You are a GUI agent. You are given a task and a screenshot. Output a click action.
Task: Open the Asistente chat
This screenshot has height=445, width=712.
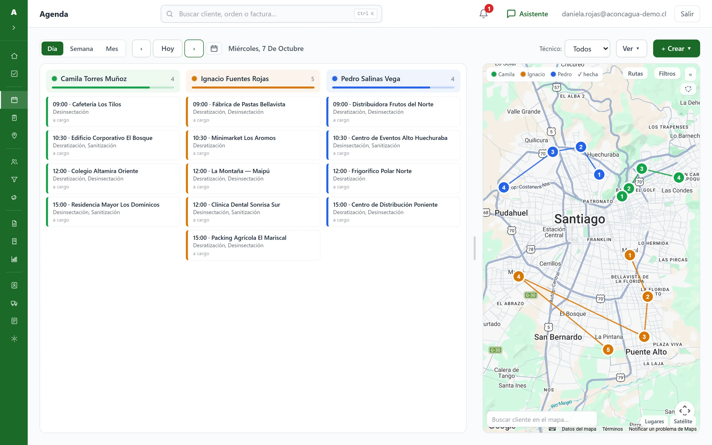point(527,14)
